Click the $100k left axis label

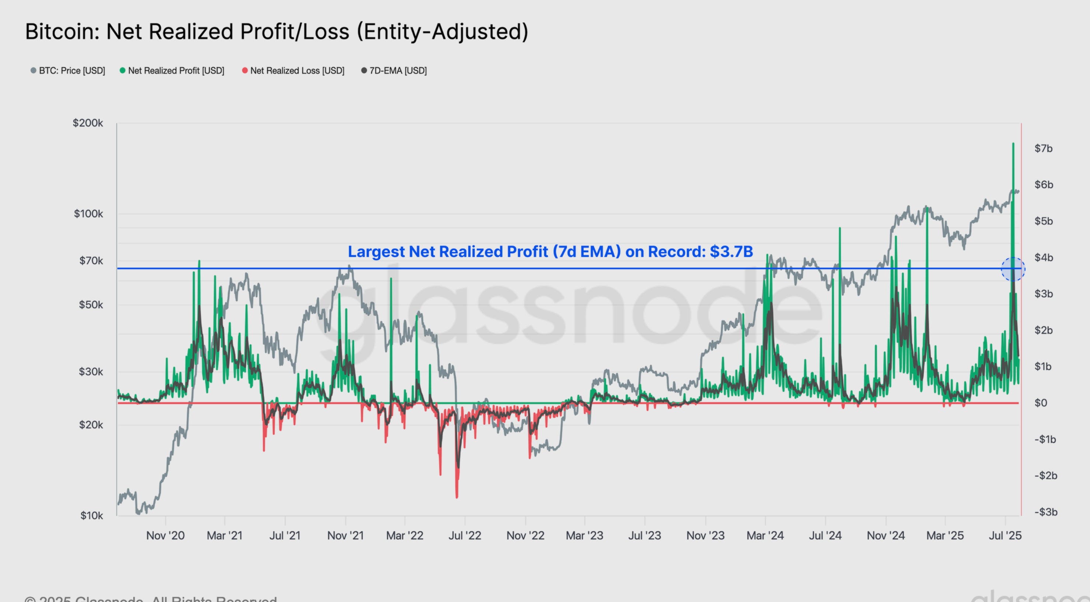coord(88,214)
